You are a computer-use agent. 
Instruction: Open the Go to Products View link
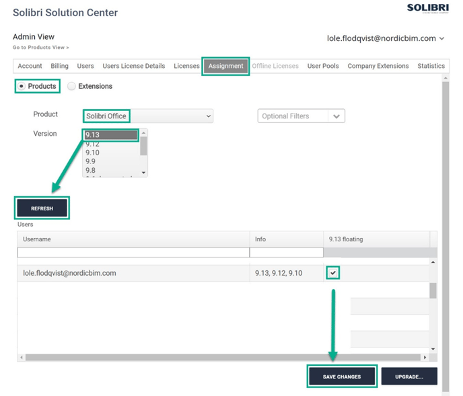click(40, 48)
